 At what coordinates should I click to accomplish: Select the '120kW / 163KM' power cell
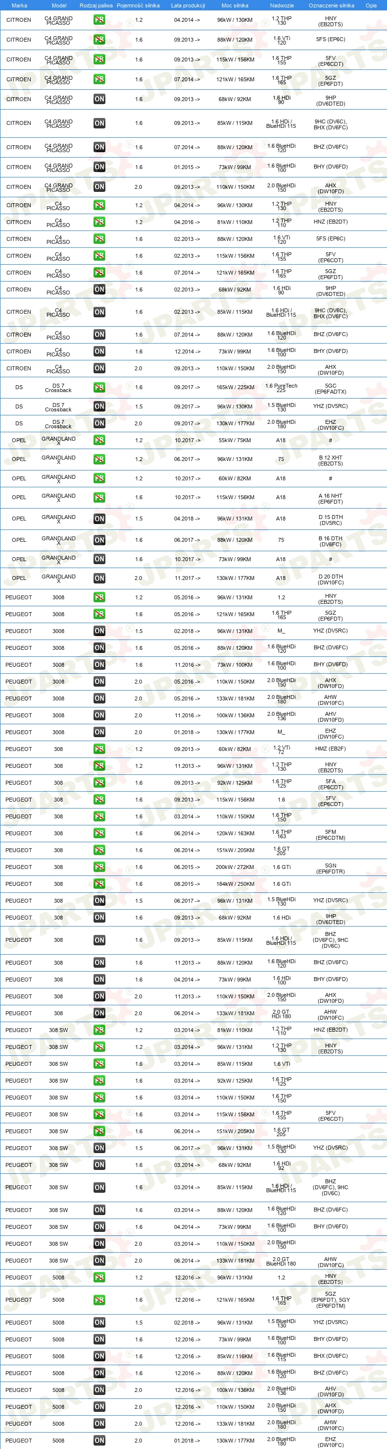click(236, 834)
